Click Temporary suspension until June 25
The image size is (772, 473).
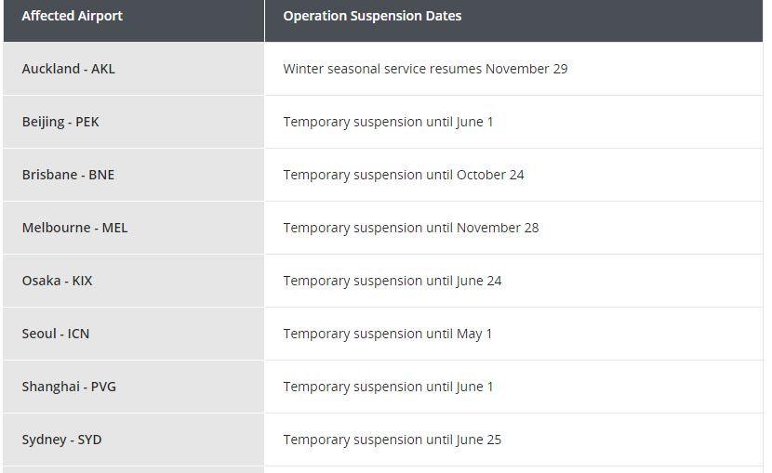click(x=392, y=440)
